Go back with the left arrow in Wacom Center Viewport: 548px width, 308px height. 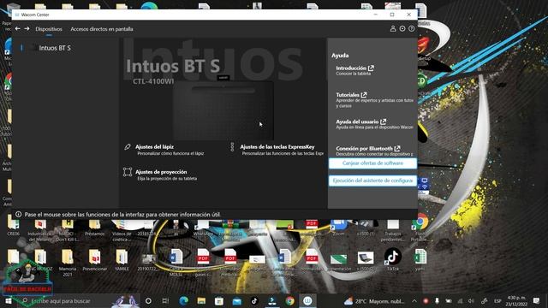click(x=17, y=28)
